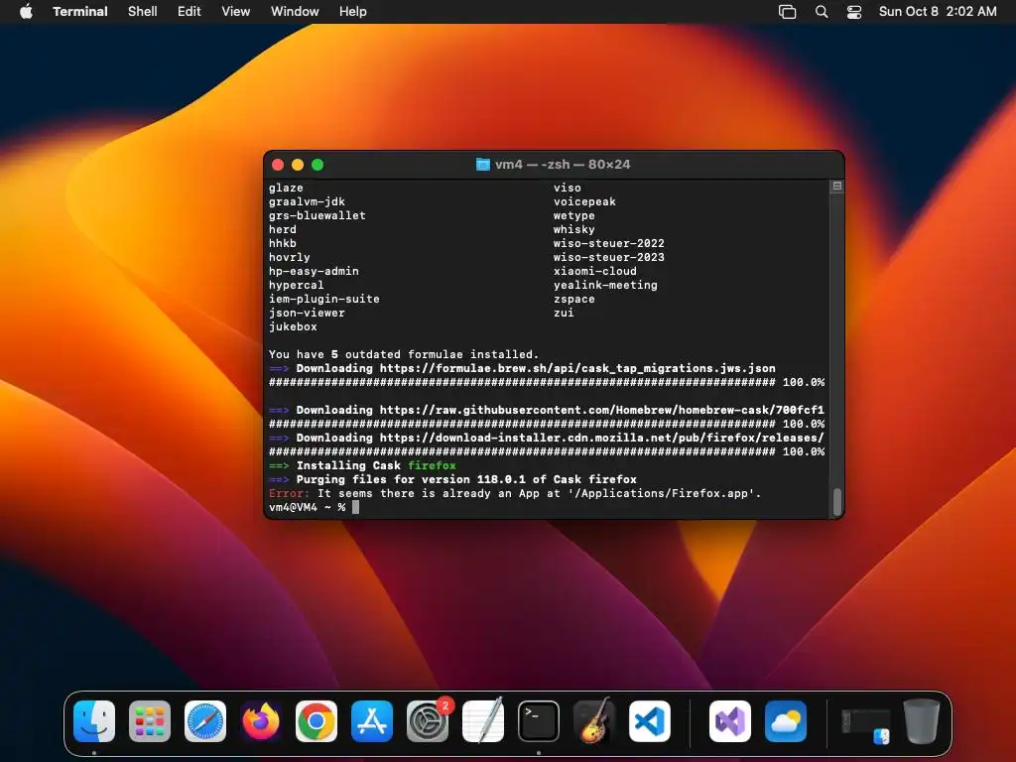Open the Terminal application menu
The height and width of the screenshot is (762, 1016).
point(80,12)
